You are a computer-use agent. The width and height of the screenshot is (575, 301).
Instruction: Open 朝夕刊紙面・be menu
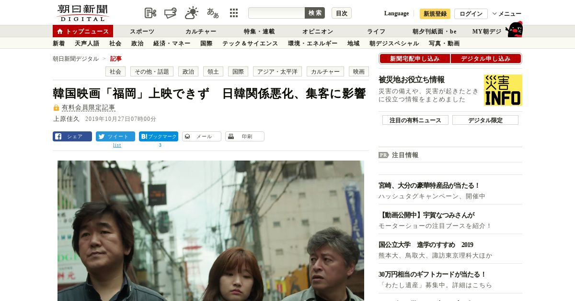[435, 32]
